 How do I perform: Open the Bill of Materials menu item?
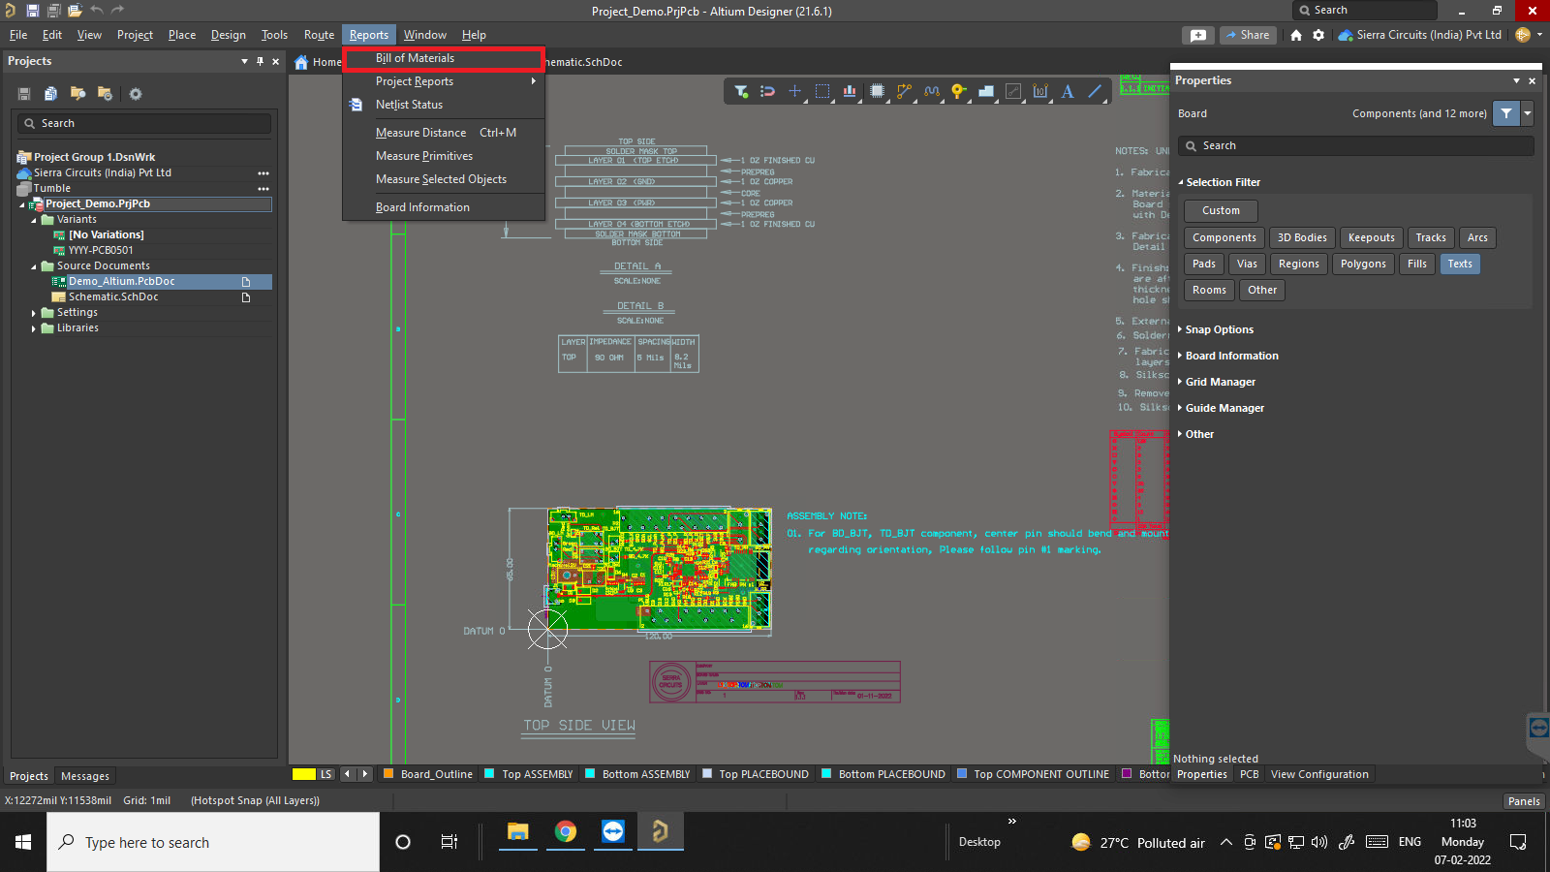click(444, 58)
